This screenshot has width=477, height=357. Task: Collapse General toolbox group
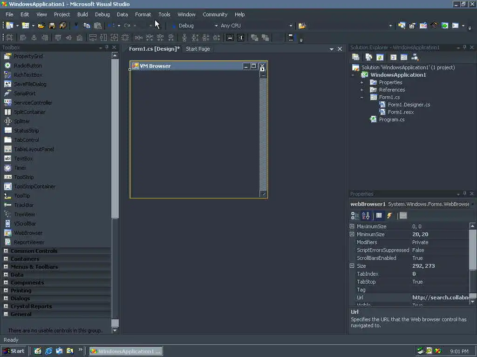(6, 314)
